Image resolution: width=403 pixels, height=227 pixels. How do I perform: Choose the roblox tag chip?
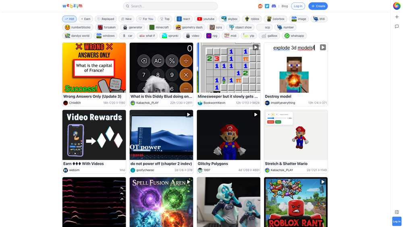tap(252, 19)
